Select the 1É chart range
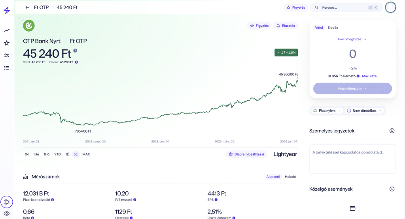 pyautogui.click(x=67, y=154)
